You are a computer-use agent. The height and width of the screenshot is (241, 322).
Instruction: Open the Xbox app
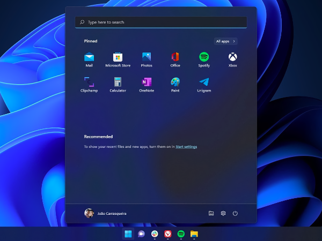click(233, 59)
